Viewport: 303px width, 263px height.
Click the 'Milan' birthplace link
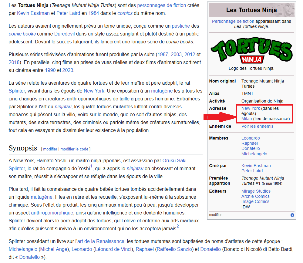tap(246, 119)
